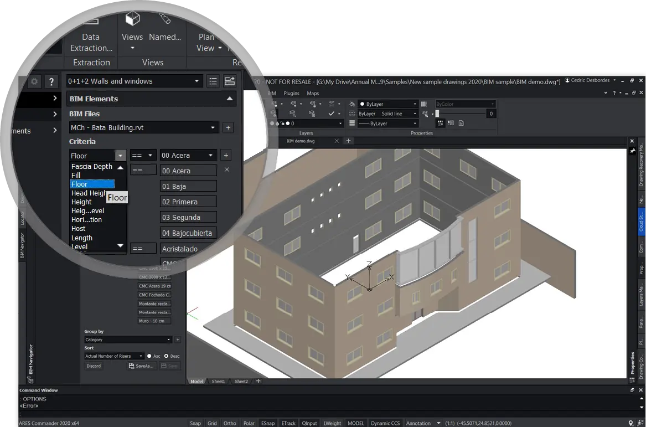Viewport: 646px width, 427px height.
Task: Click the list view icon beside filter dropdown
Action: click(213, 81)
